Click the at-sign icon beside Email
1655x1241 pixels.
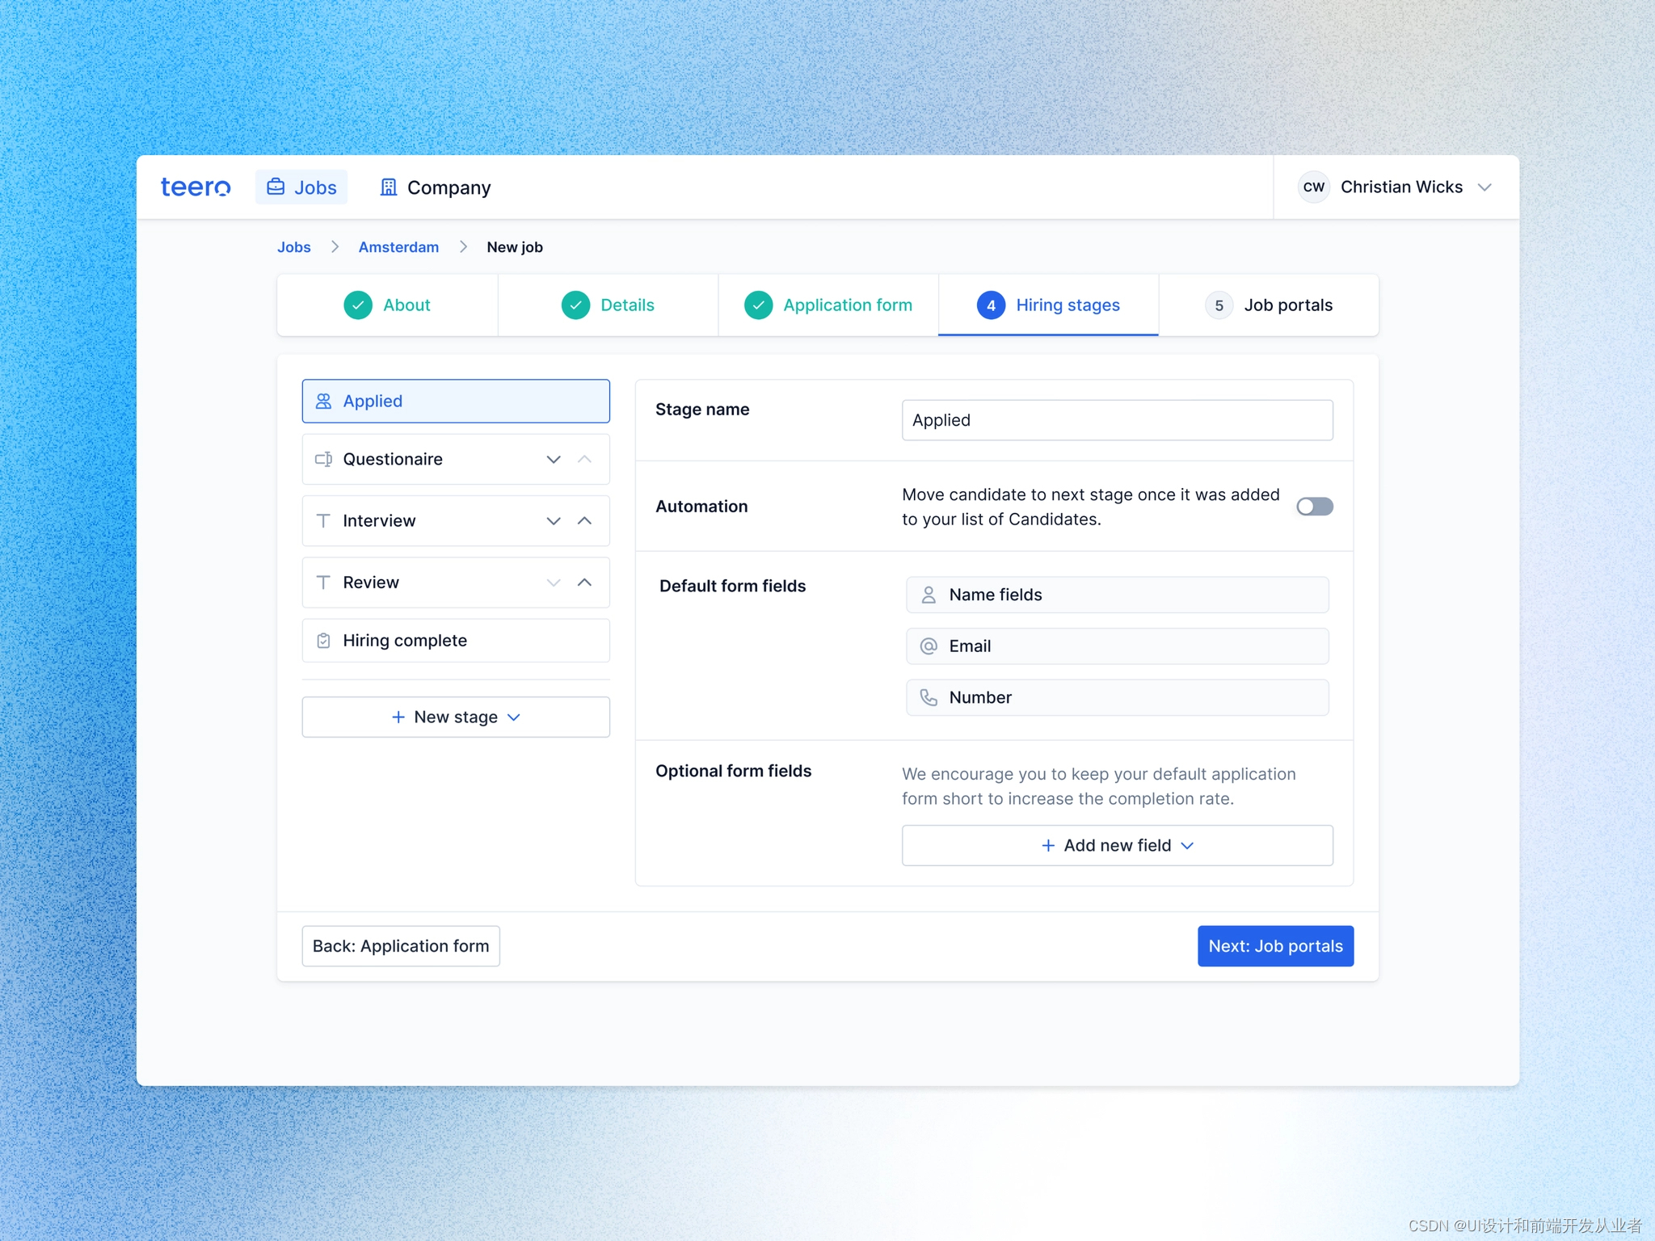(x=929, y=646)
